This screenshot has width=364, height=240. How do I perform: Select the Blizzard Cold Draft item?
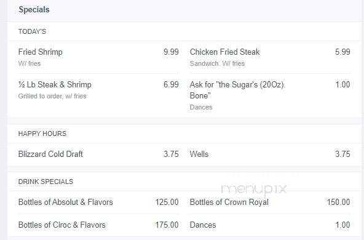click(x=50, y=154)
